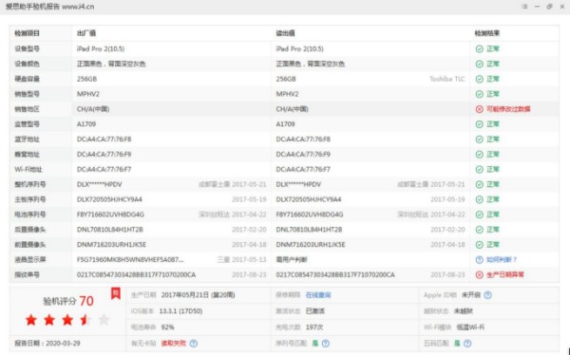Click the green check icon in the 监管型号 row
The image size is (570, 355).
point(479,124)
